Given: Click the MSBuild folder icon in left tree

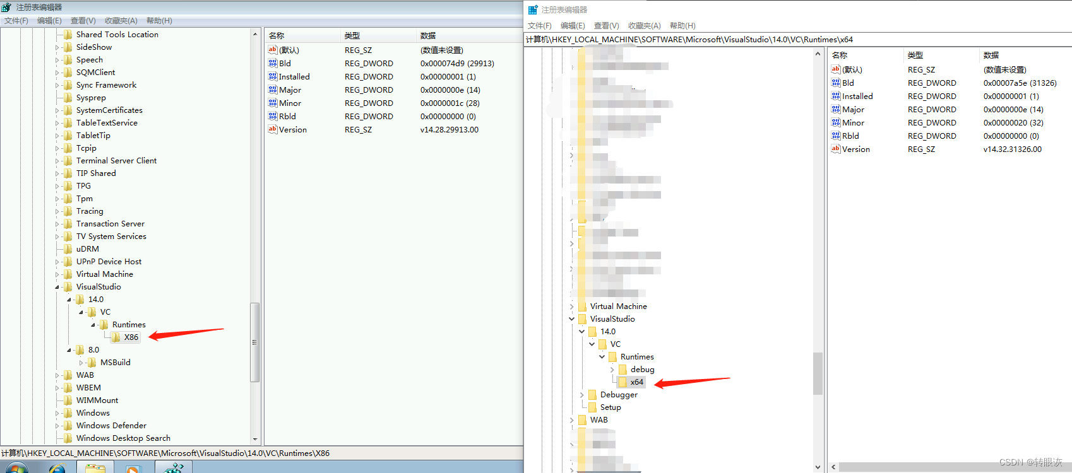Looking at the screenshot, I should tap(92, 362).
